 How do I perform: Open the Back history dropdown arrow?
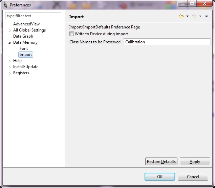187,16
